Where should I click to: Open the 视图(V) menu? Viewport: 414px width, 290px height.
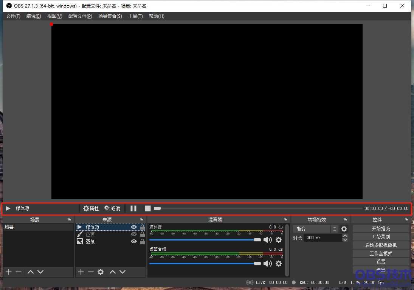tap(55, 16)
